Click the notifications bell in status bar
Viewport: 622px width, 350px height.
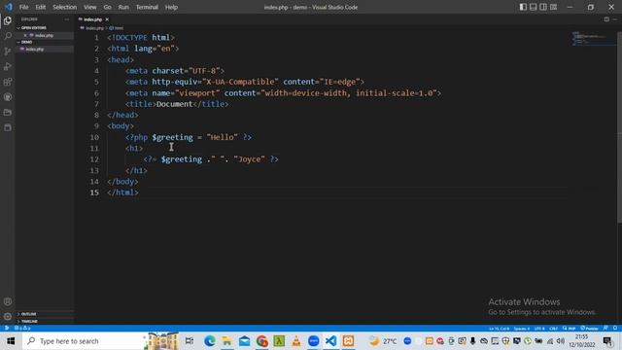tap(615, 329)
